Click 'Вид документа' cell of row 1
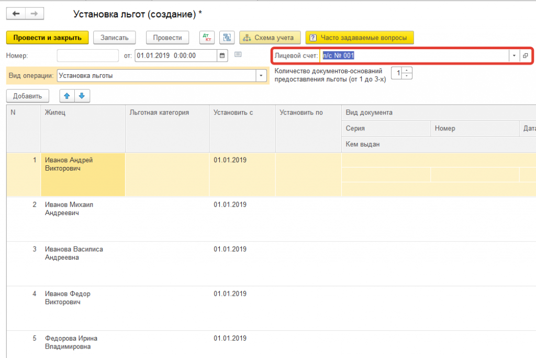 click(x=439, y=160)
